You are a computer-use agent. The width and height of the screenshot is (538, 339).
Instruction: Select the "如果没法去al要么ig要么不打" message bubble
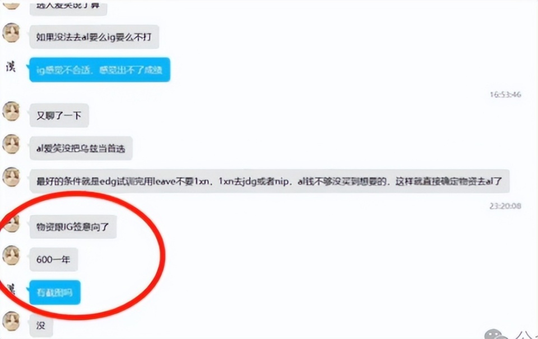[94, 36]
